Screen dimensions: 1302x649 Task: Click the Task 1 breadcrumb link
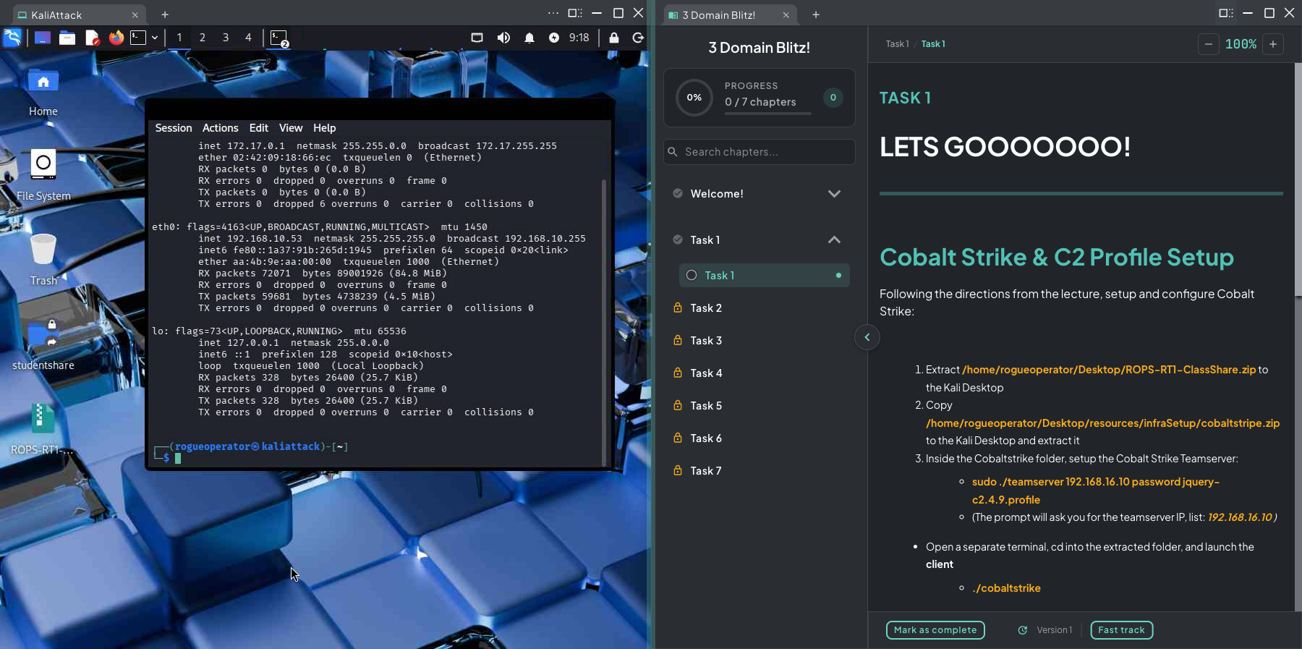(897, 44)
